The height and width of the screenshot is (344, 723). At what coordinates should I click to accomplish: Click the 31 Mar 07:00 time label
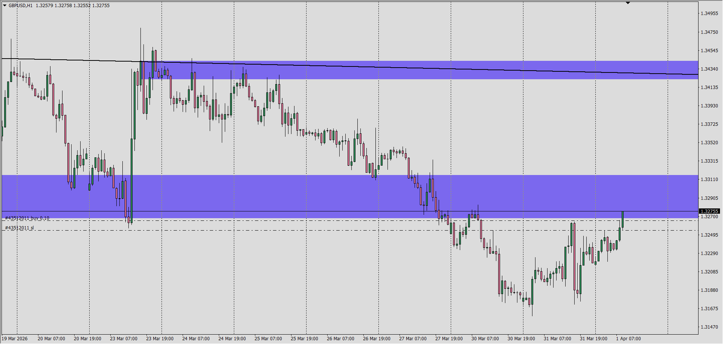pos(557,339)
